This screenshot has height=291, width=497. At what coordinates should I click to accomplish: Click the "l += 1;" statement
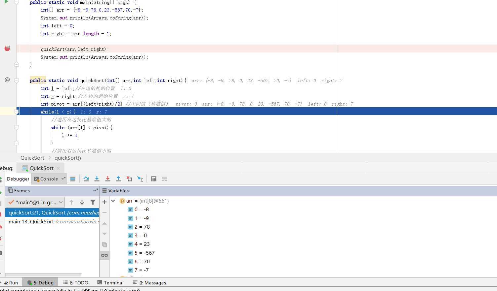(x=71, y=135)
